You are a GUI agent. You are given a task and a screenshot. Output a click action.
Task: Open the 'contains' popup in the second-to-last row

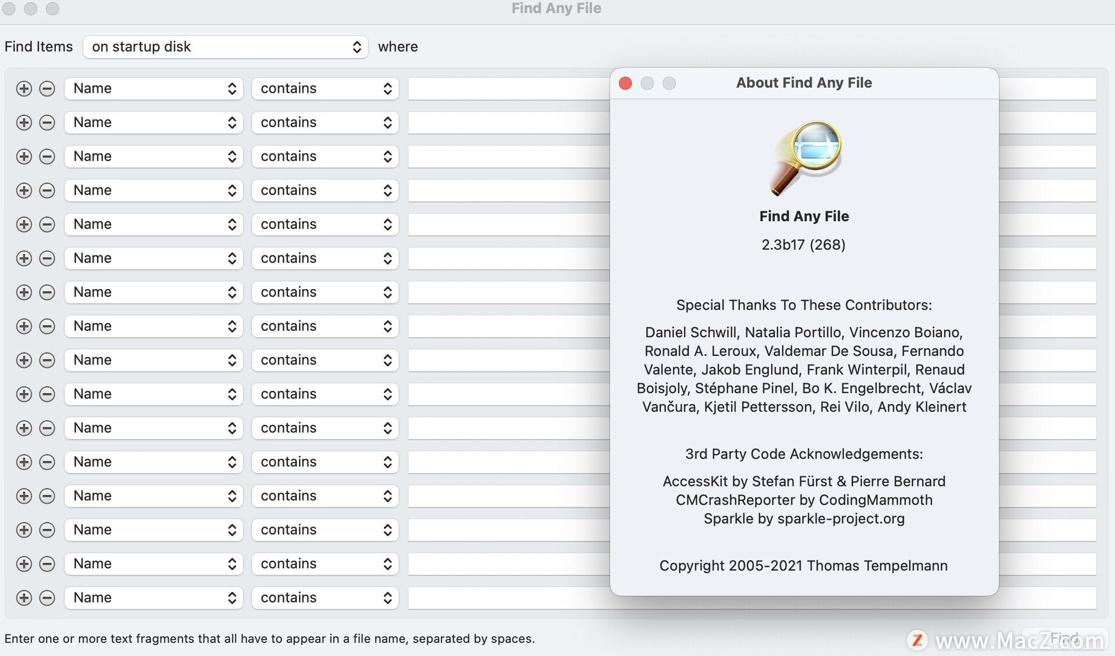[x=325, y=564]
